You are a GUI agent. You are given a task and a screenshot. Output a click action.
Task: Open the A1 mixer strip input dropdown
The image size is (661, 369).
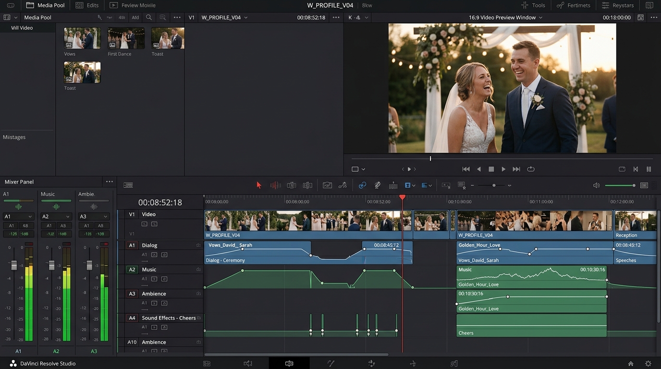tap(18, 216)
